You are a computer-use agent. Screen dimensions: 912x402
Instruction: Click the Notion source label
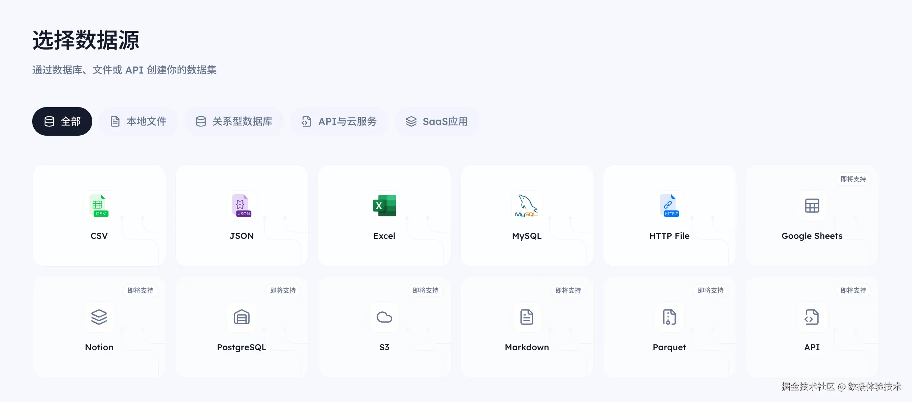(x=99, y=347)
